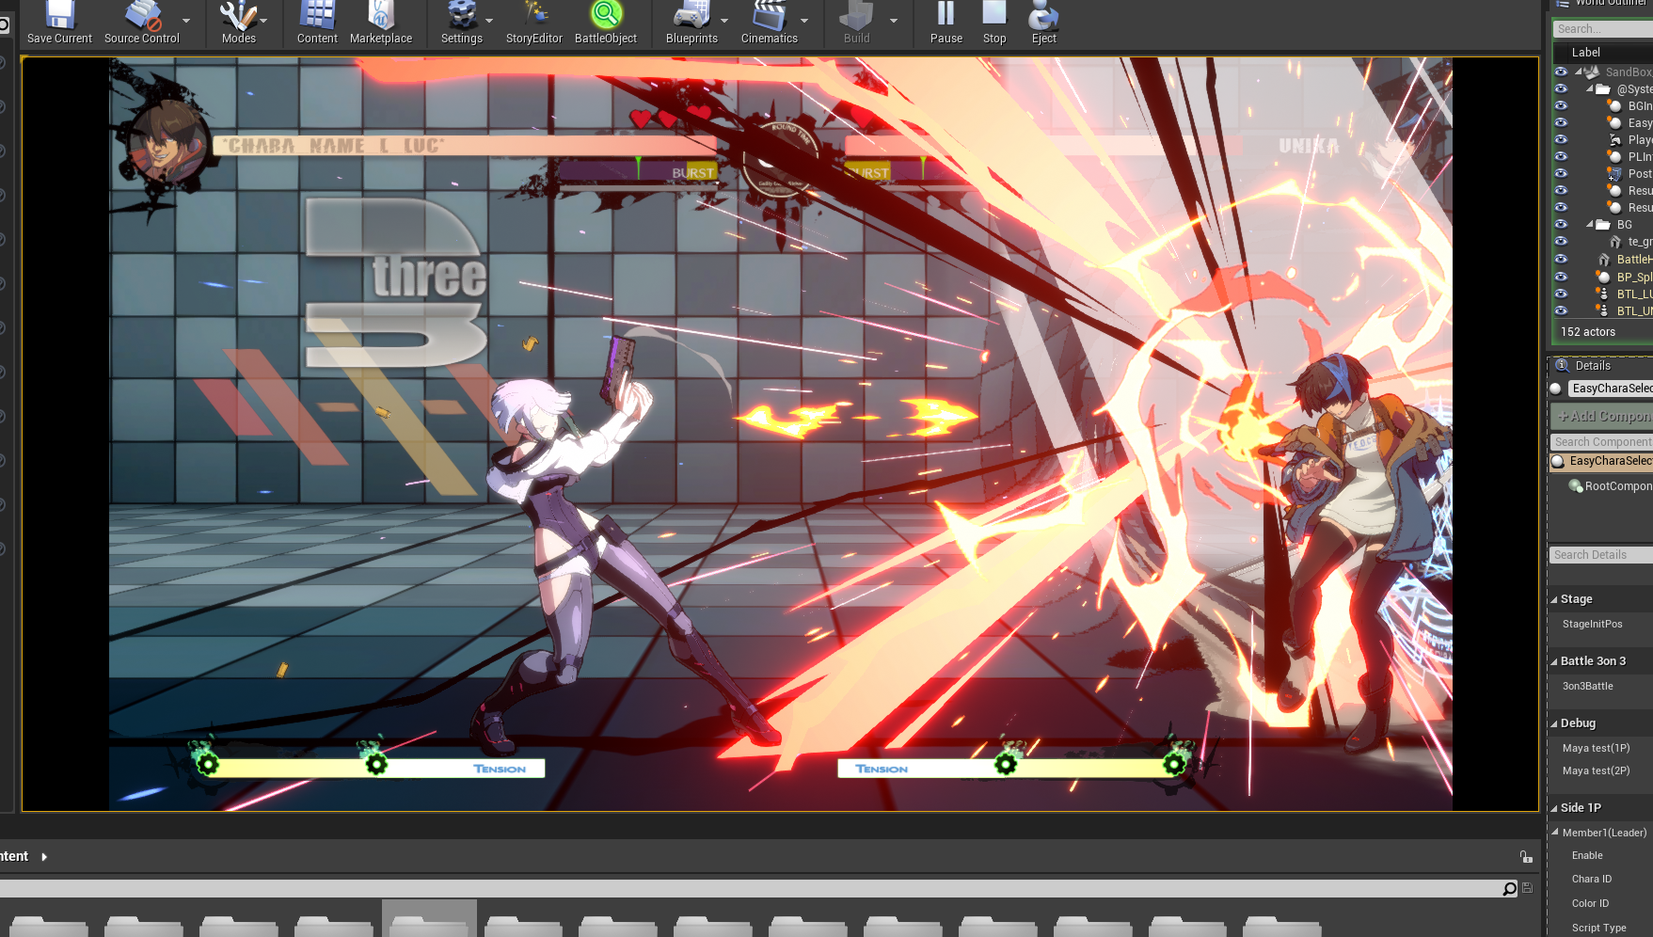Click the Add Component button
Image resolution: width=1653 pixels, height=937 pixels.
pos(1601,416)
